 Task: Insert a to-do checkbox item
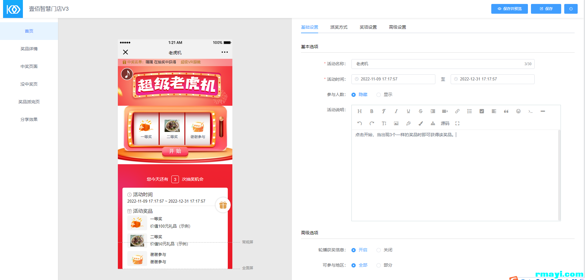click(x=481, y=111)
